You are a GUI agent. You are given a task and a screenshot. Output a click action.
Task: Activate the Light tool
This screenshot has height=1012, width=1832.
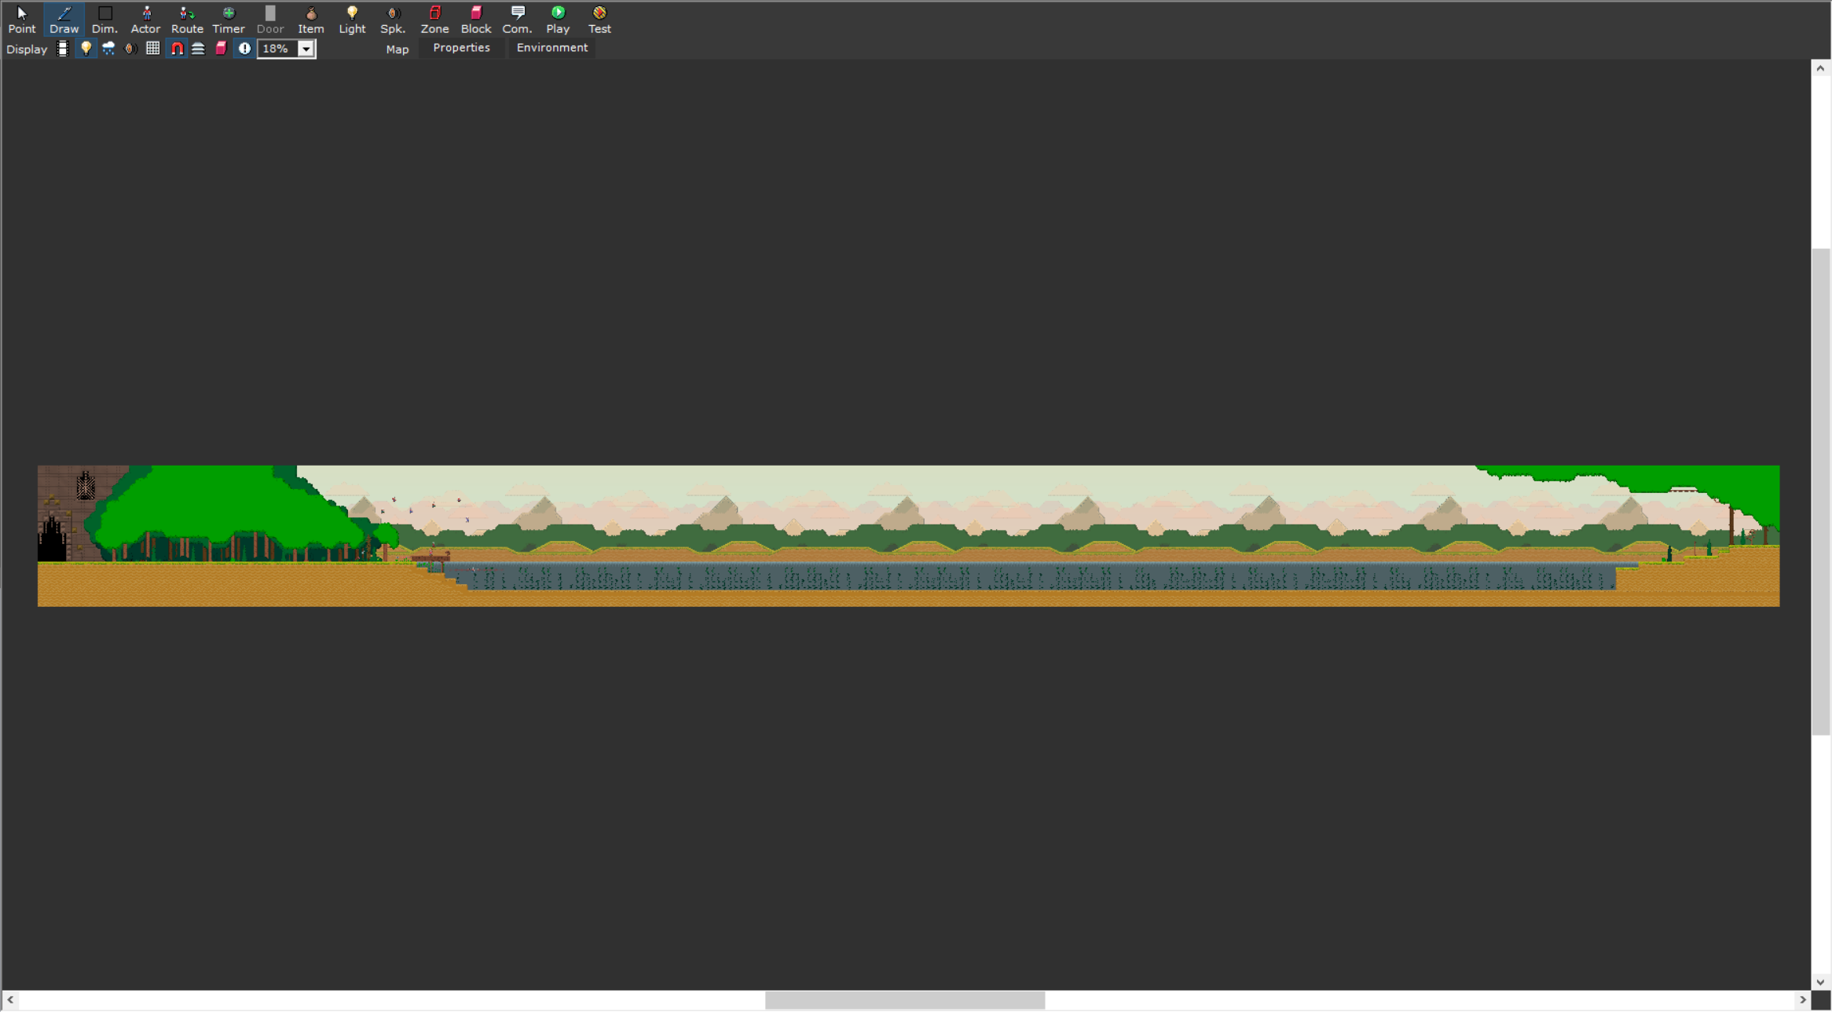(352, 19)
